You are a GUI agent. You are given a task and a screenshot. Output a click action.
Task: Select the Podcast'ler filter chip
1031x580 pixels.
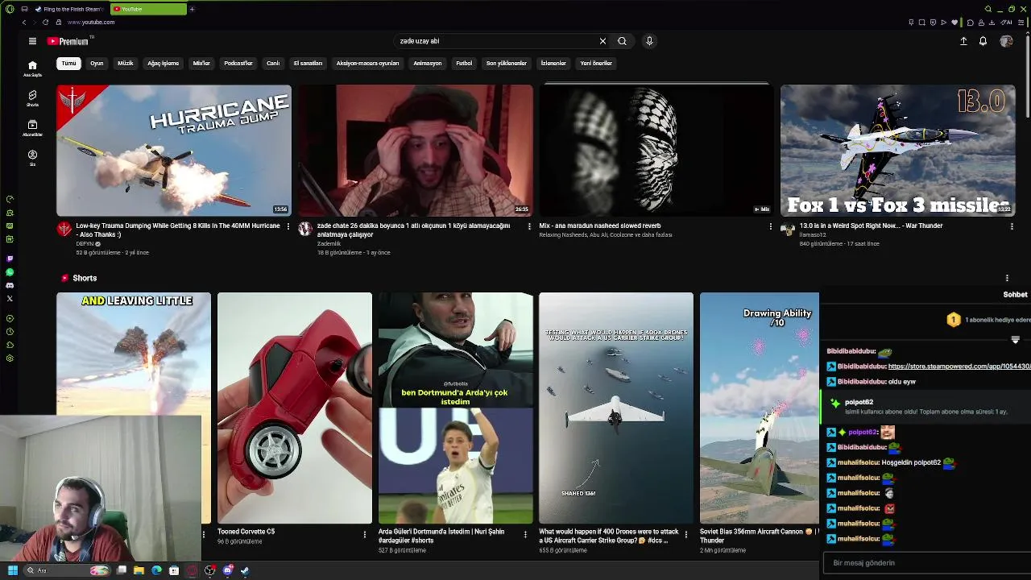[238, 63]
